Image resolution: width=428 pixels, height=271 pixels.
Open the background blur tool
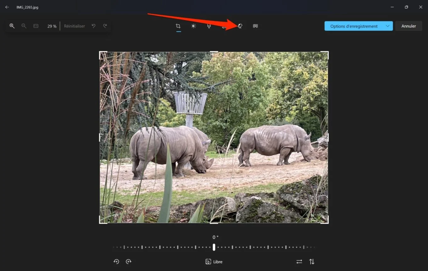pos(256,26)
